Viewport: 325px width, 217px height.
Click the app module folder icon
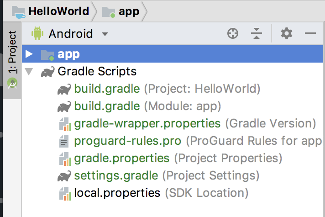[x=47, y=55]
